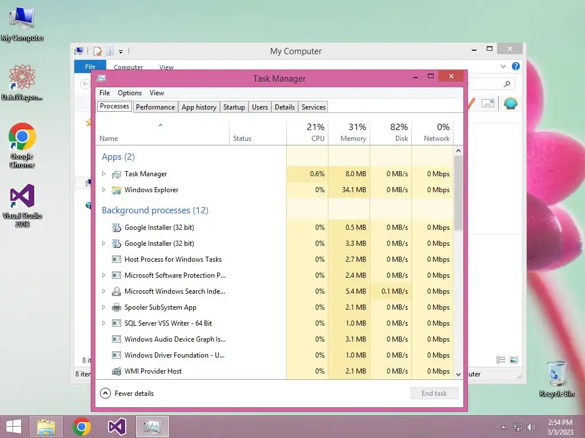The image size is (585, 438).
Task: Click the Spooler SubSystem App printer icon
Action: pyautogui.click(x=117, y=307)
